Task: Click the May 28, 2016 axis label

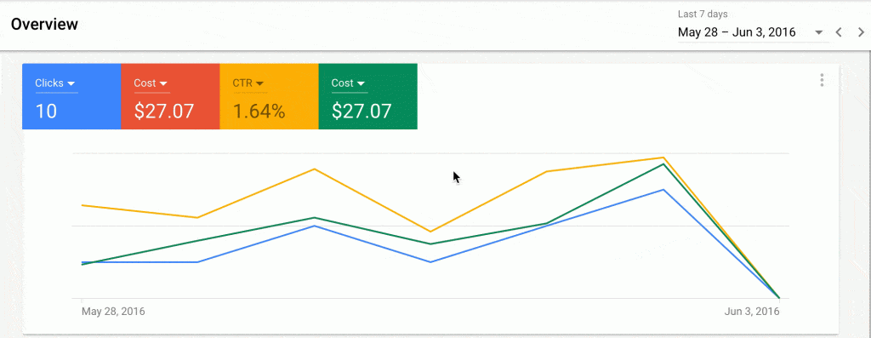Action: click(x=113, y=312)
